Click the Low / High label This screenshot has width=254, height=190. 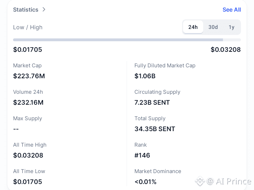click(28, 27)
